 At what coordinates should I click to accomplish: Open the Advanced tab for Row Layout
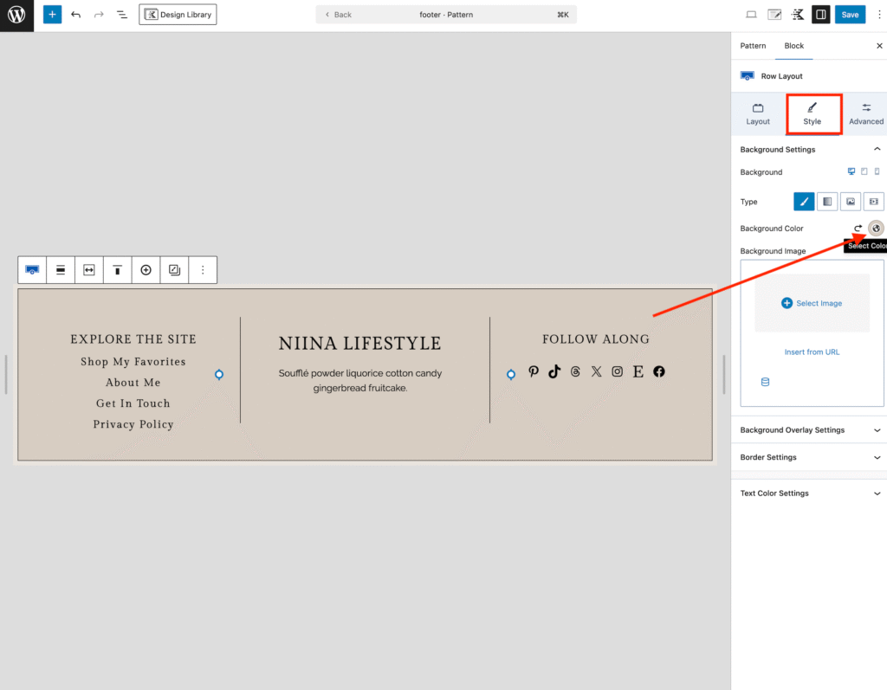point(865,113)
